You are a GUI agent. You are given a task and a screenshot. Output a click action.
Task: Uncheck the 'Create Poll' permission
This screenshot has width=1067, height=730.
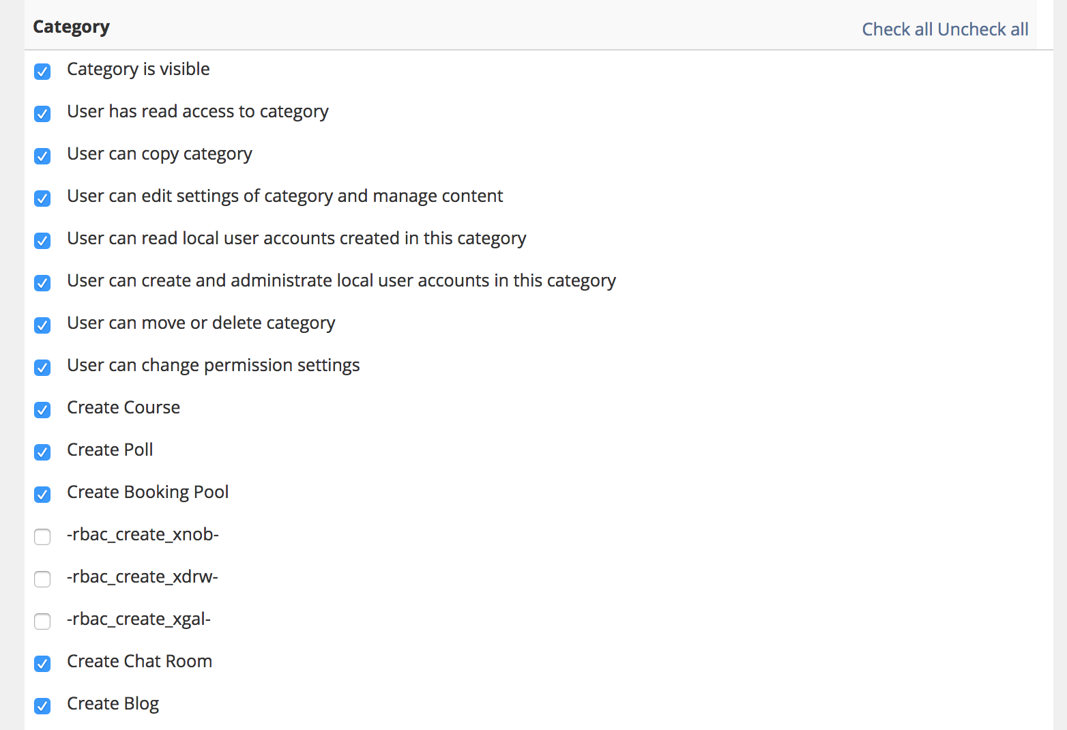point(42,452)
